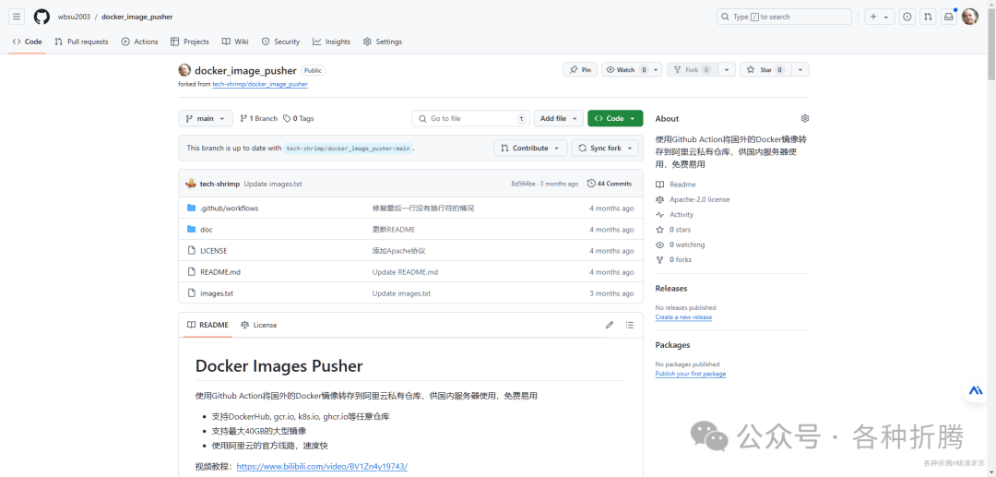
Task: Open the README.md file
Action: 220,272
